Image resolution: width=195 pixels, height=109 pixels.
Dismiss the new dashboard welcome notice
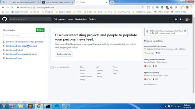point(185,31)
